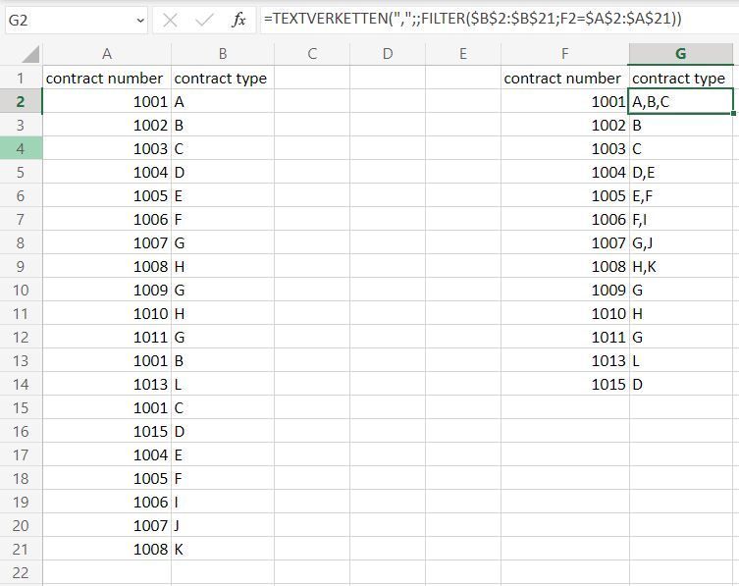The height and width of the screenshot is (586, 739).
Task: Select cell F11 with value 1010
Action: (x=564, y=313)
